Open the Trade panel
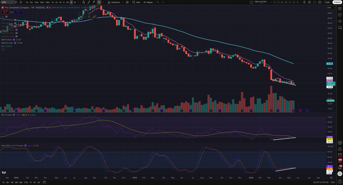 coord(327,2)
